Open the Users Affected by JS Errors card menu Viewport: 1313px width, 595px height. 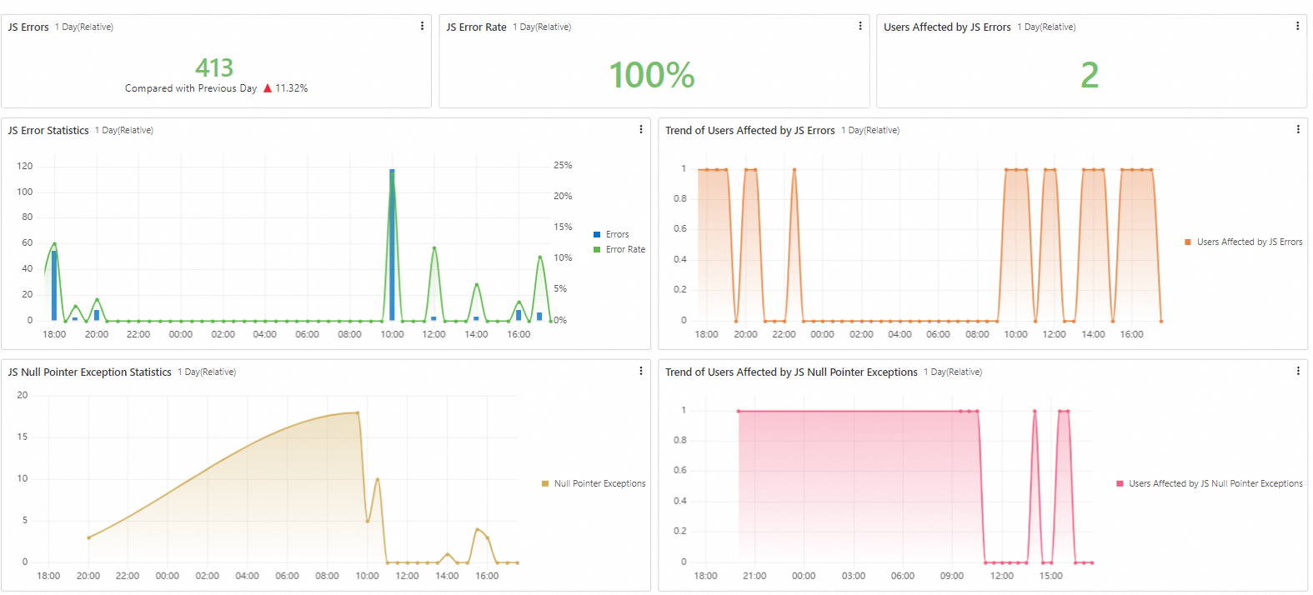1297,27
